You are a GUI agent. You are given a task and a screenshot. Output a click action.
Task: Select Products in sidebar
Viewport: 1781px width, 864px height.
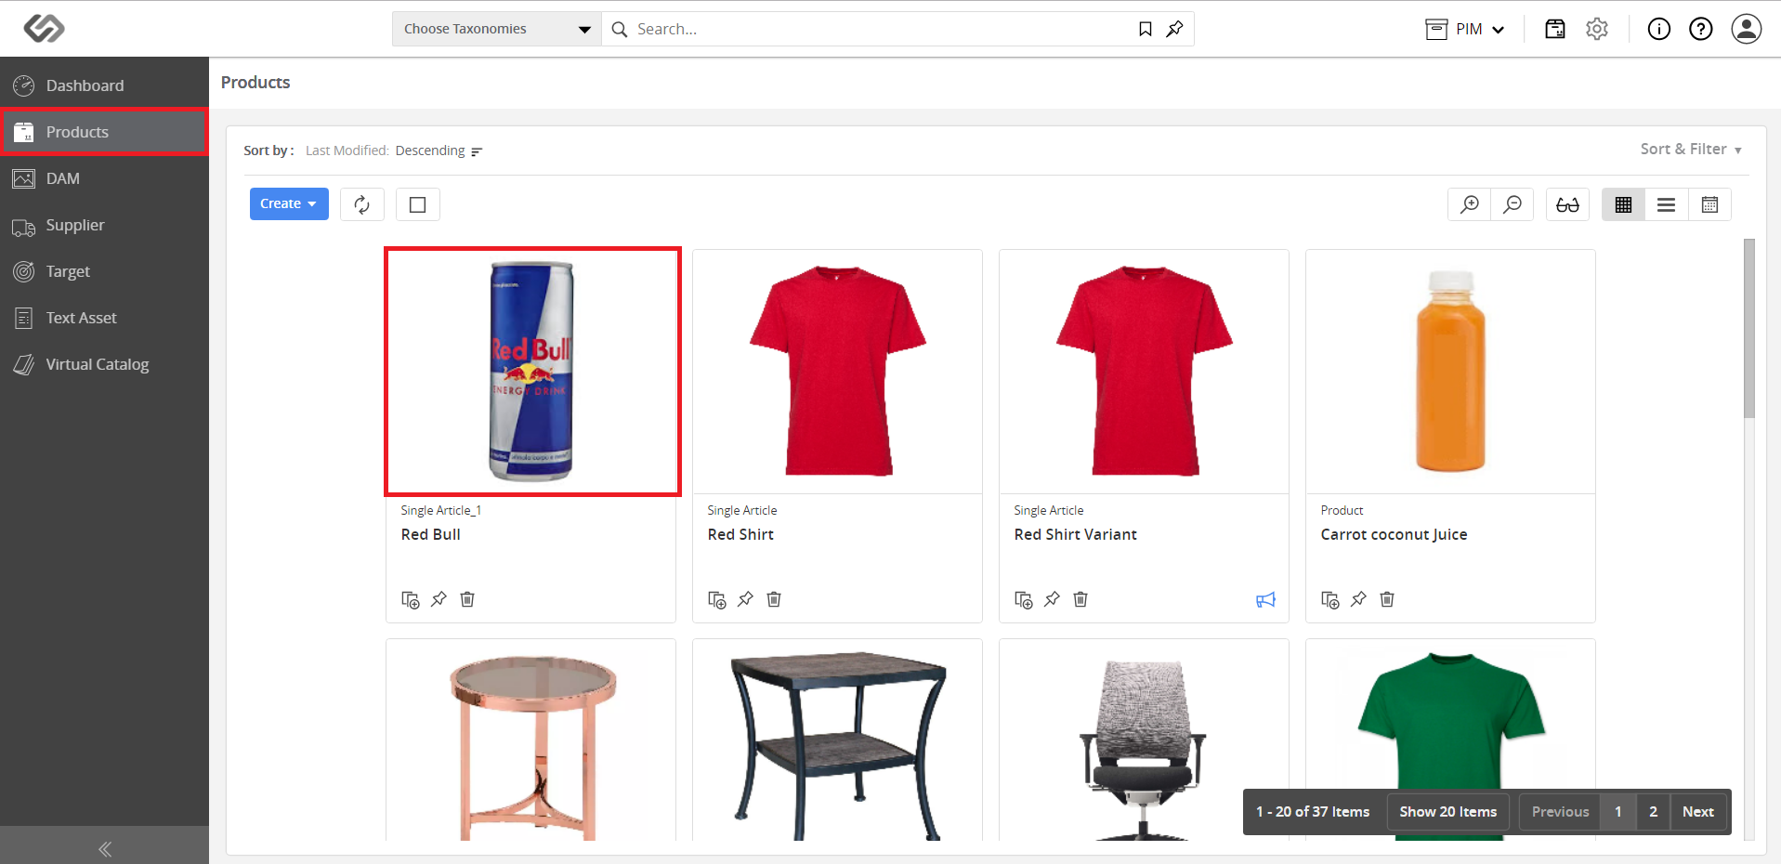104,132
